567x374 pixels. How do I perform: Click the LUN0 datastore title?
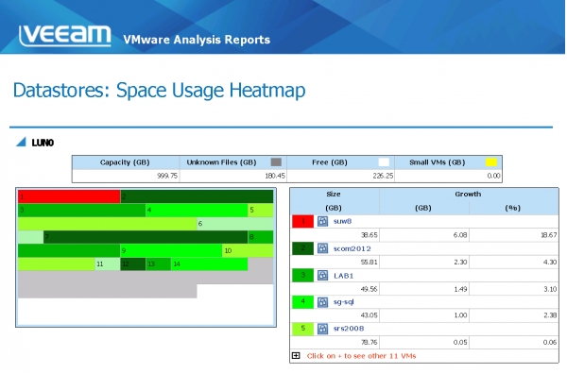point(43,143)
